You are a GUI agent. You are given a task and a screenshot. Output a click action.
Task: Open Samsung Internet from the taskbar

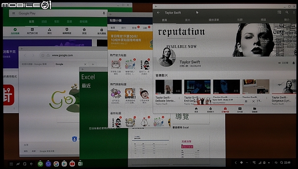click(x=48, y=164)
